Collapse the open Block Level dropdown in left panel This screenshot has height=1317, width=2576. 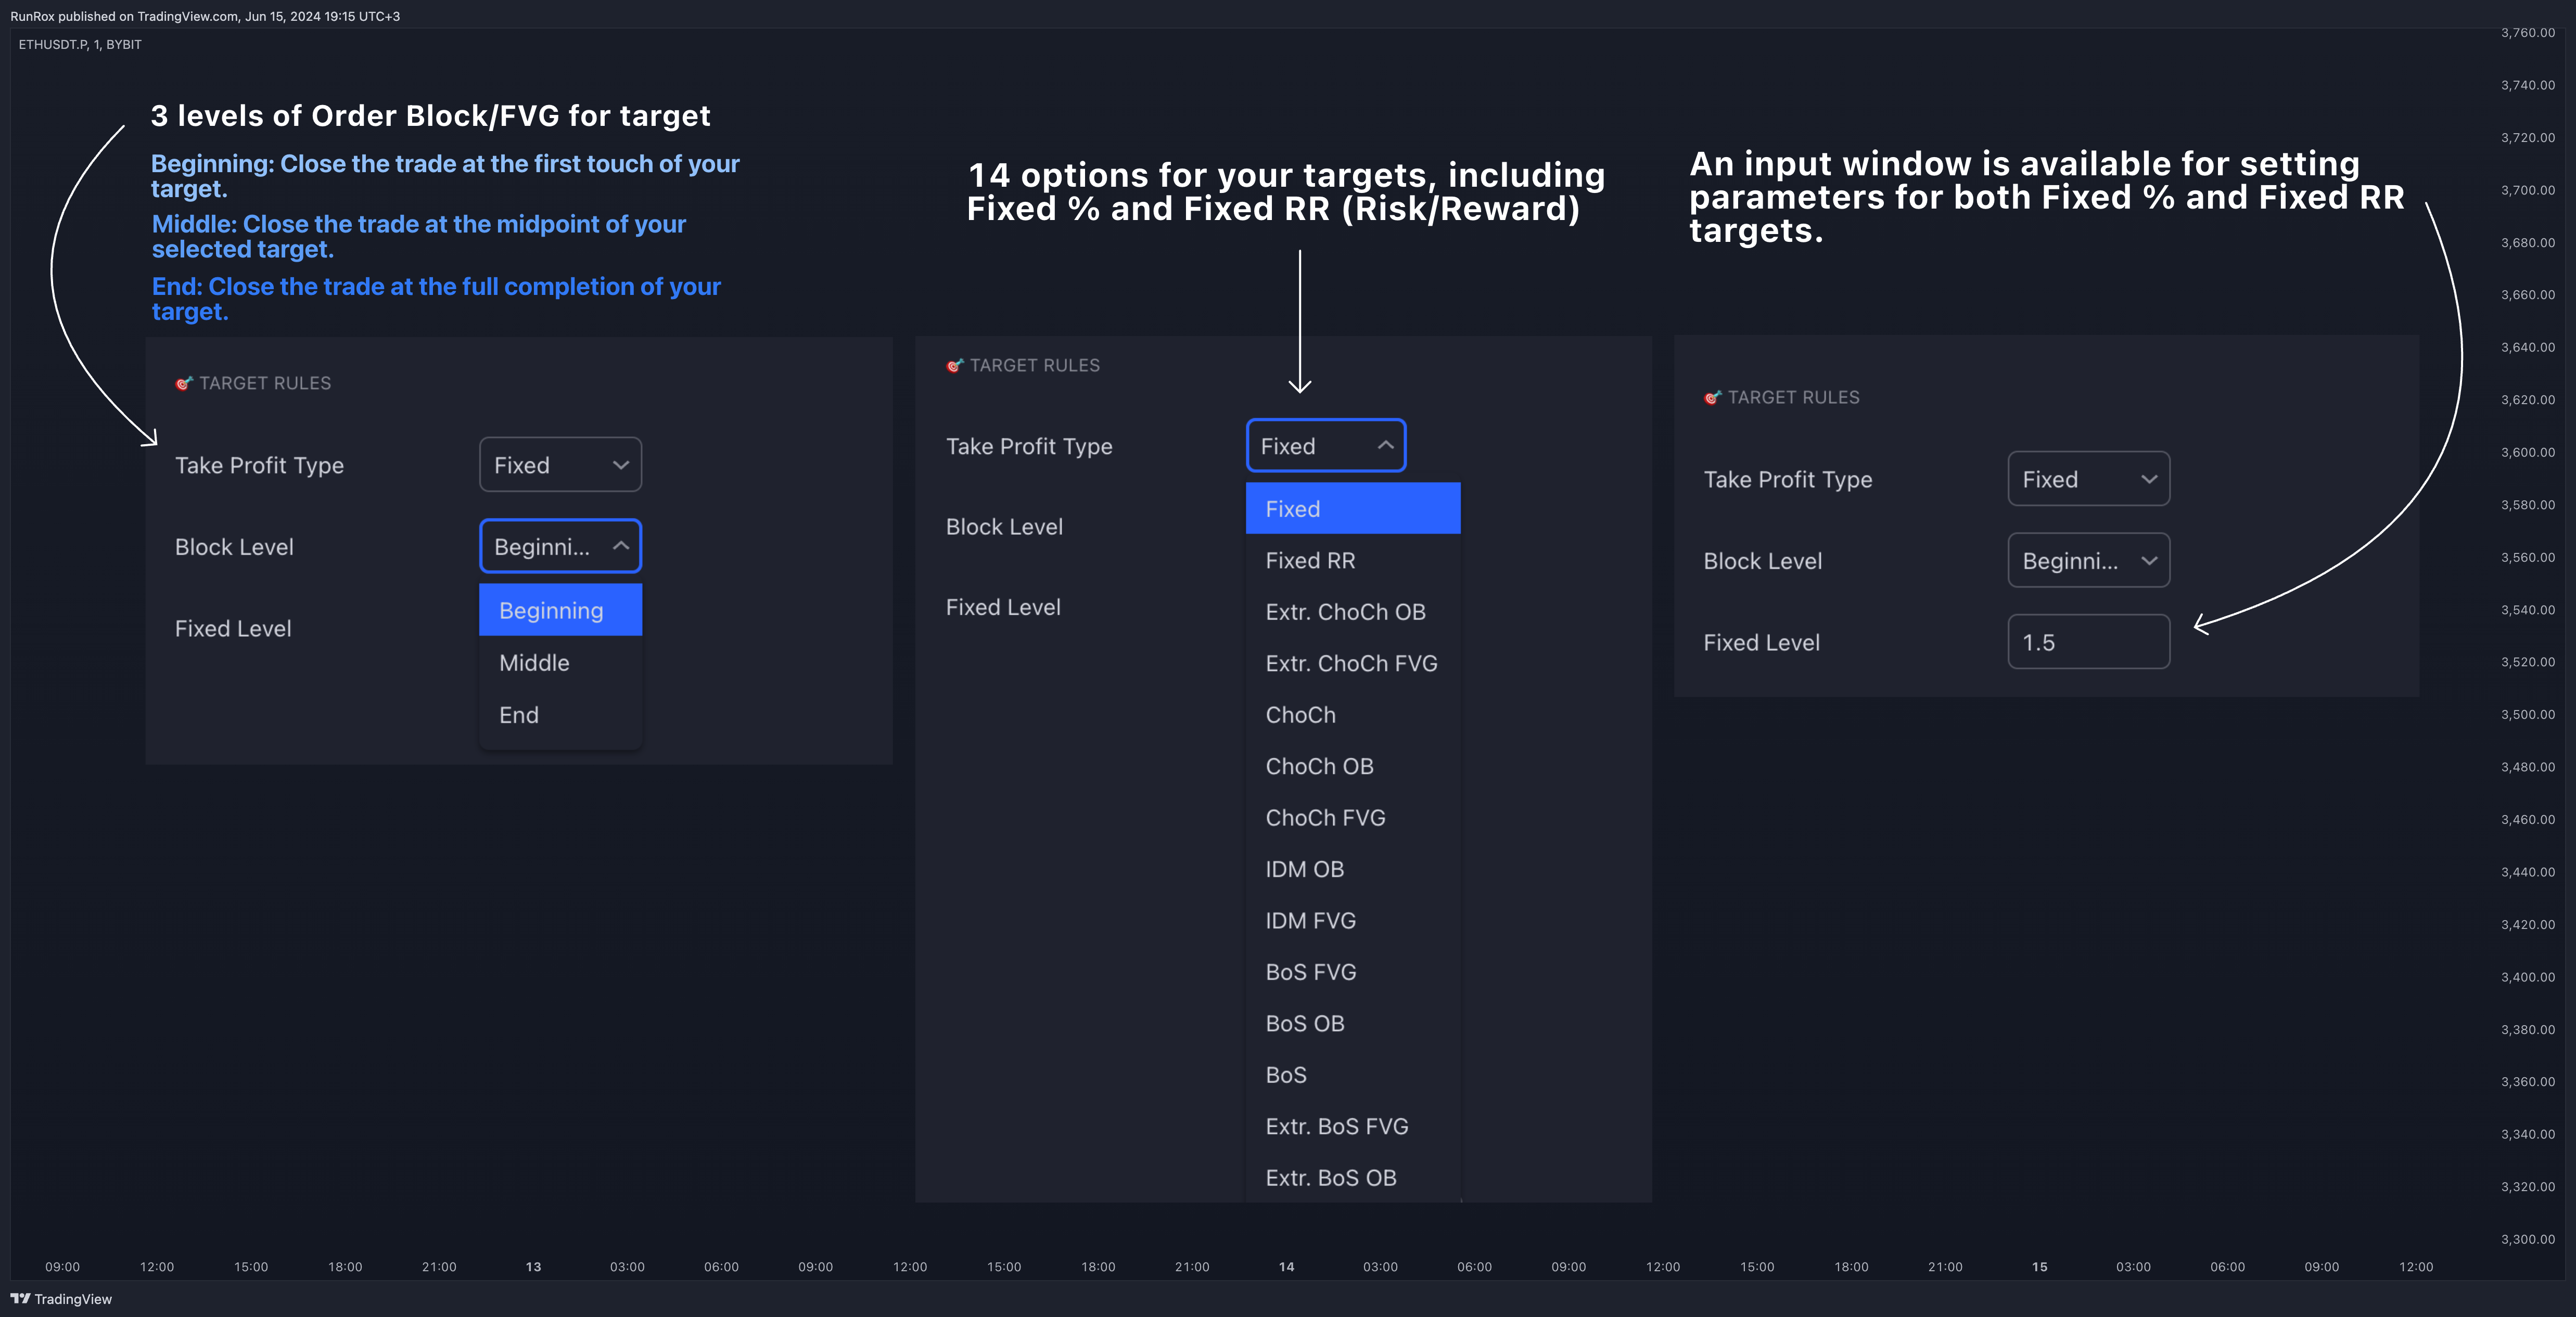point(560,547)
